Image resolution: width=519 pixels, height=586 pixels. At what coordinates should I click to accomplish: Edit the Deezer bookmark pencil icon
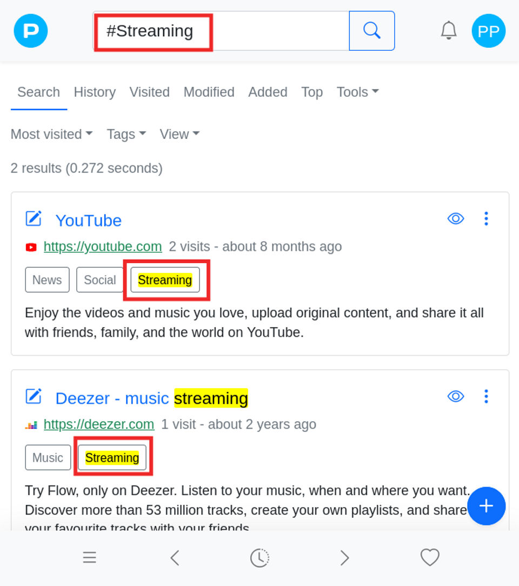(x=34, y=396)
